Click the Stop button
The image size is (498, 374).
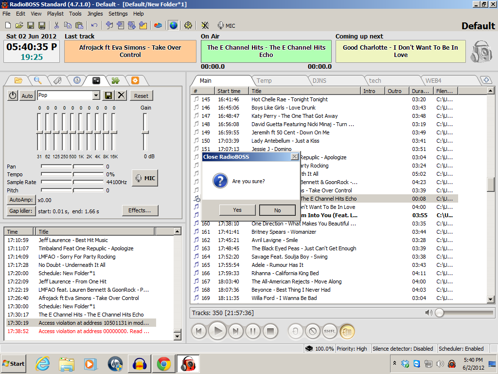[270, 332]
